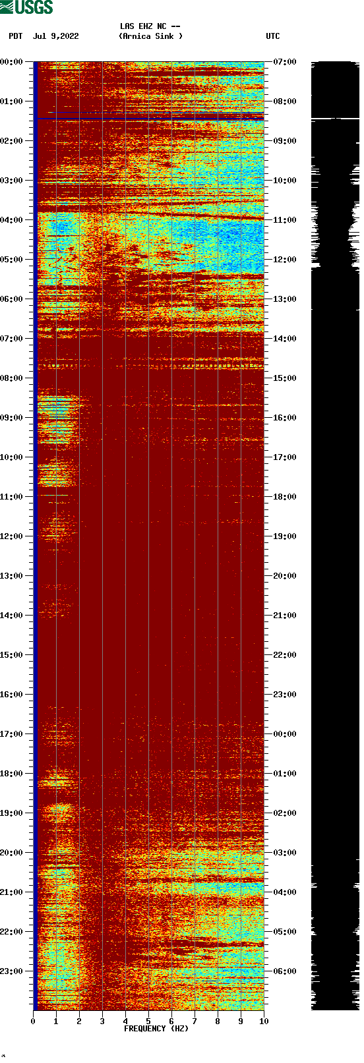Image resolution: width=364 pixels, height=1063 pixels.
Task: Click the PDT timezone label
Action: point(16,36)
